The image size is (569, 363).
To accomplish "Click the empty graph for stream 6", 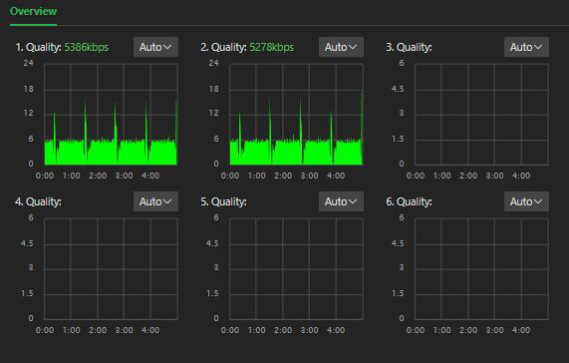I will [481, 269].
